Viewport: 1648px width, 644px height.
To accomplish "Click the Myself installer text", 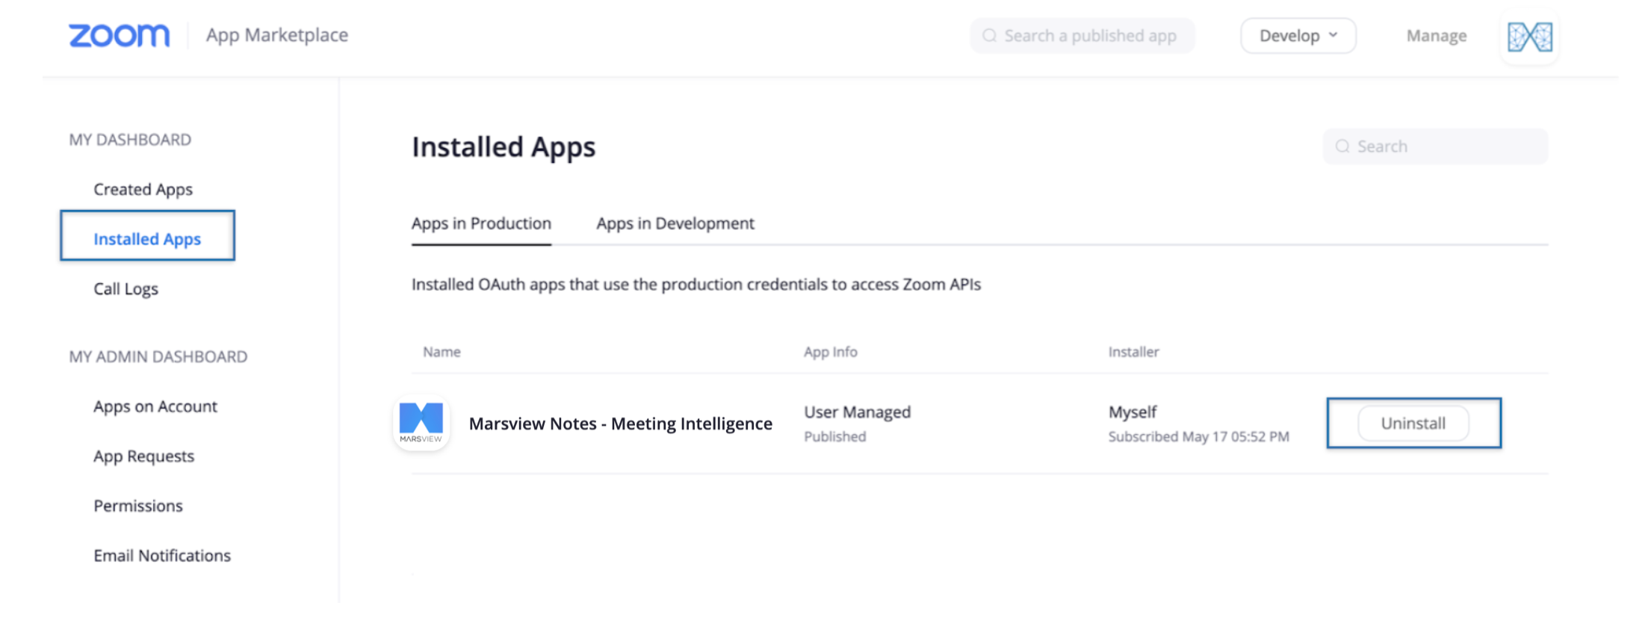I will pos(1132,412).
